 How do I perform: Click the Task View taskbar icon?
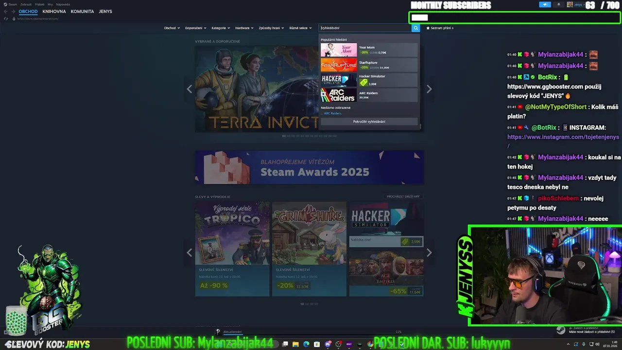pos(285,344)
